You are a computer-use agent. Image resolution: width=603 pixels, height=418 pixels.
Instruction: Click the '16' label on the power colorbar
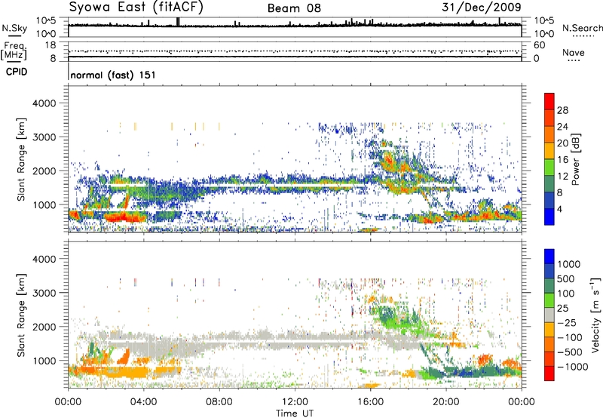click(562, 159)
